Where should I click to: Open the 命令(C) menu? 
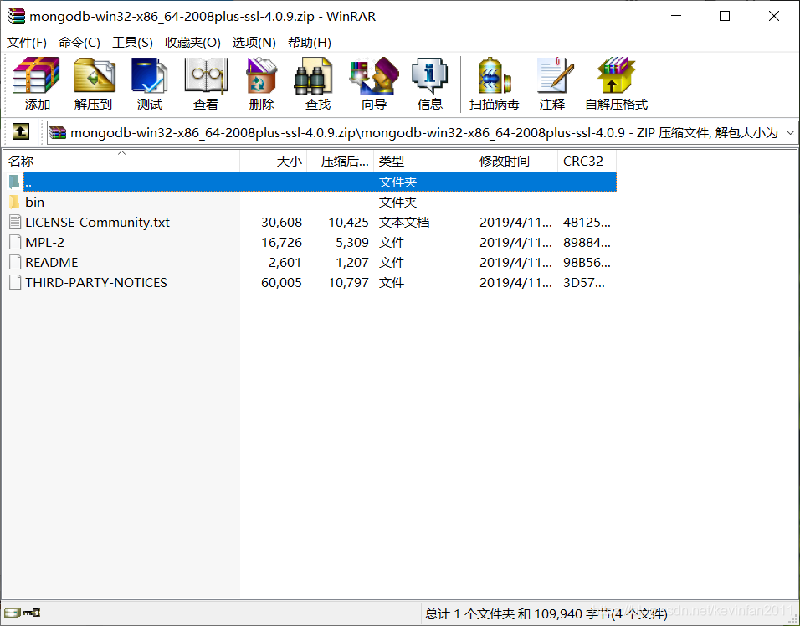point(79,43)
